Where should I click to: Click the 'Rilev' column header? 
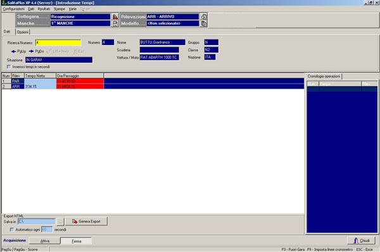18,76
